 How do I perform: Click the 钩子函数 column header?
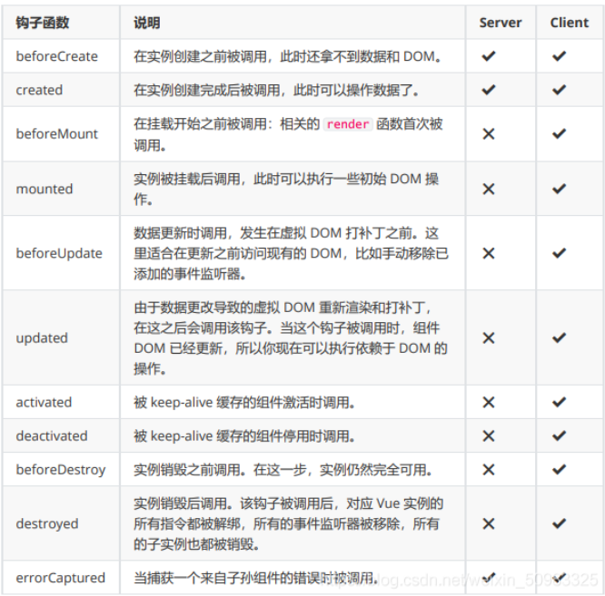coord(43,23)
